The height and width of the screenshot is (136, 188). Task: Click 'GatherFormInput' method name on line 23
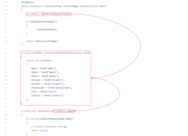pyautogui.click(x=54, y=53)
